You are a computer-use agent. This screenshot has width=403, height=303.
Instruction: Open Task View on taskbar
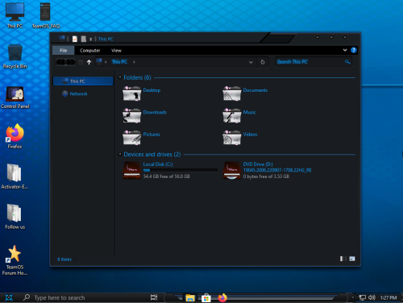tap(154, 297)
